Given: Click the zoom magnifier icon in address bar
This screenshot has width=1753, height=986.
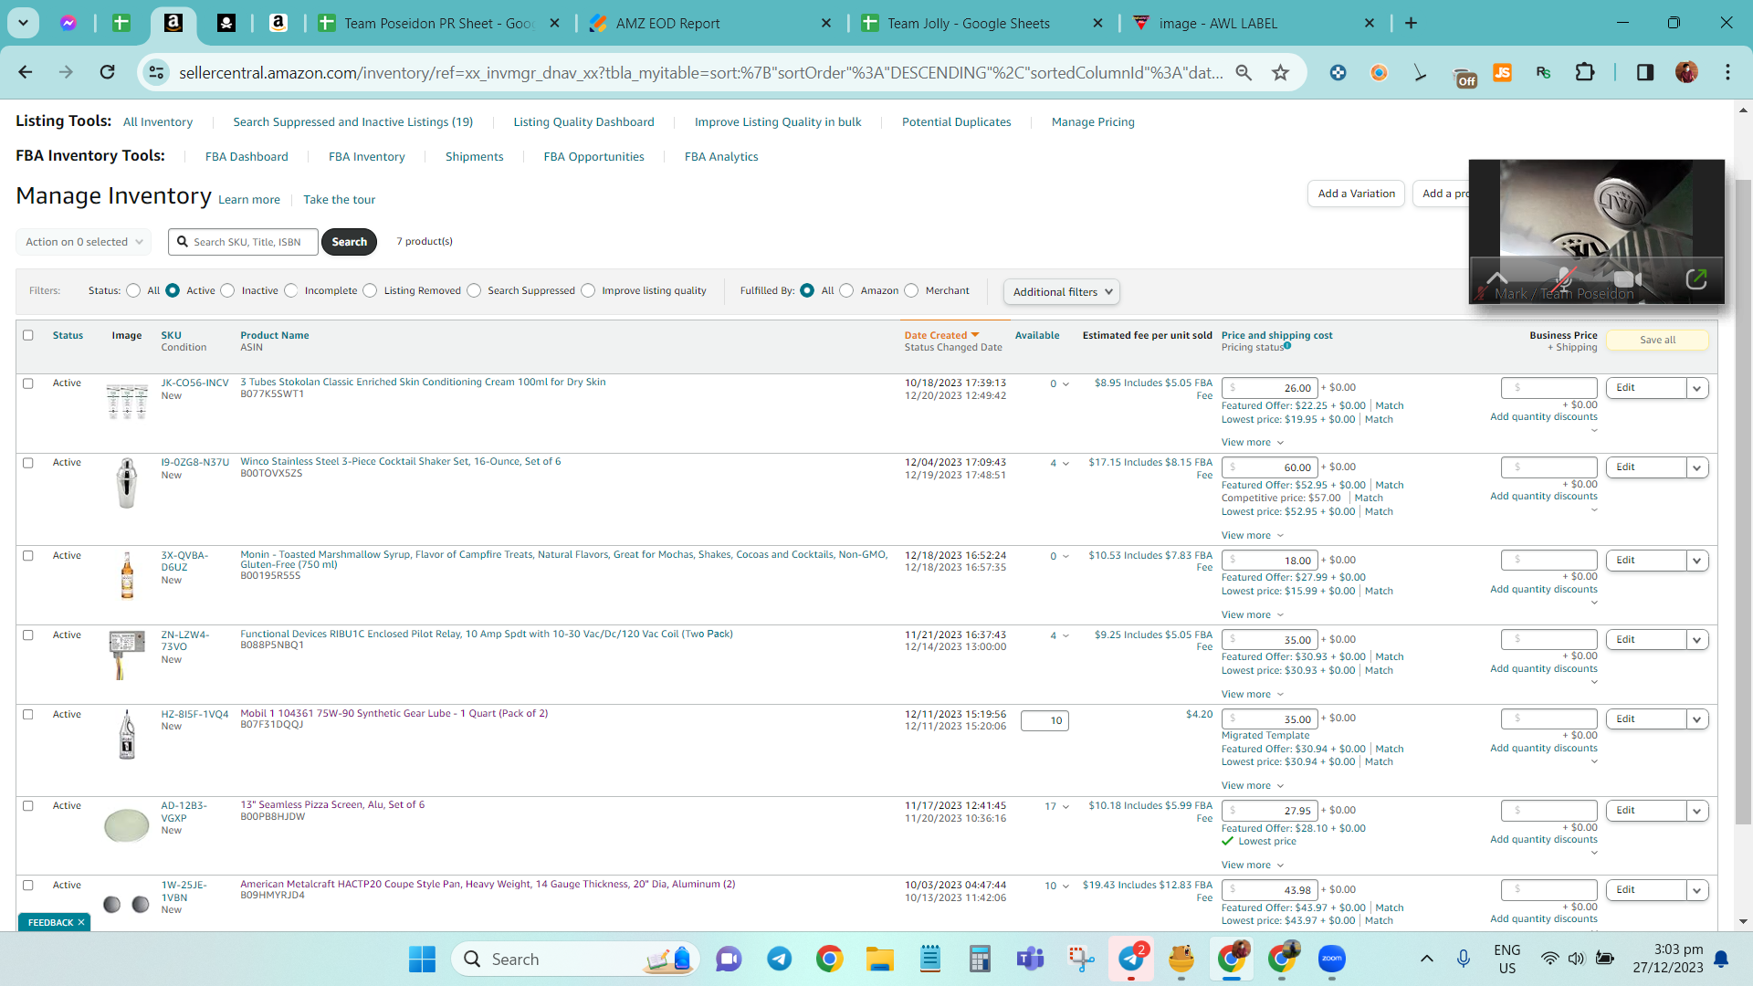Looking at the screenshot, I should coord(1243,72).
